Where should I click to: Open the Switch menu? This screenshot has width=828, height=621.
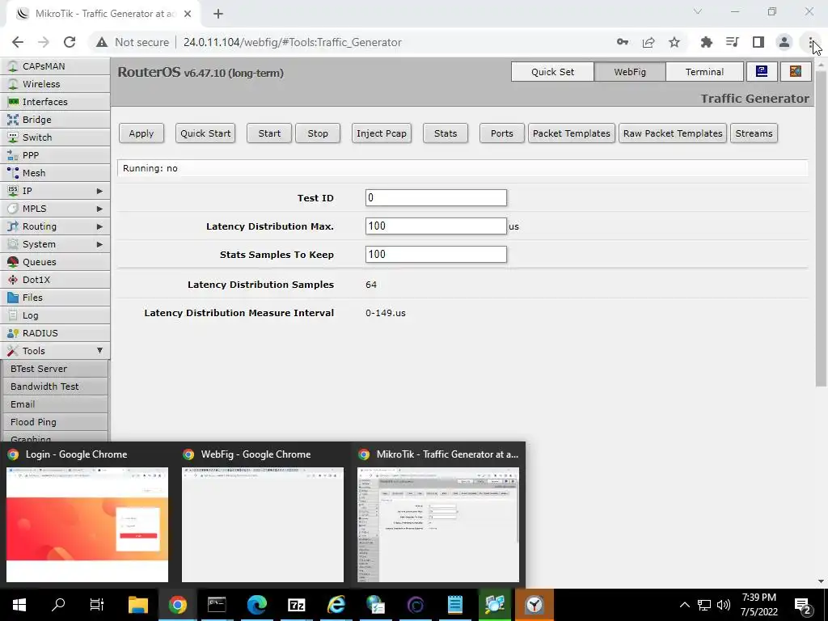[x=55, y=137]
